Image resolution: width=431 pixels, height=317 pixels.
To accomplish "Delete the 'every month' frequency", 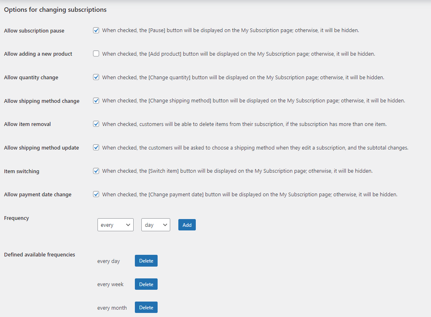I will coord(146,307).
